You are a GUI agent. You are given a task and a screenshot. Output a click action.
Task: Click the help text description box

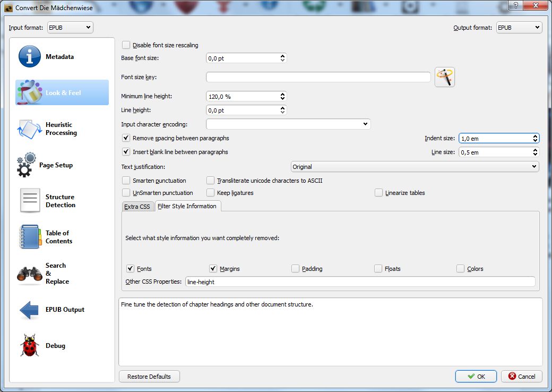click(330, 332)
